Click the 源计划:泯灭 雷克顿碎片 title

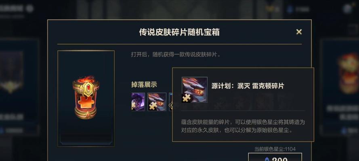tap(248, 86)
